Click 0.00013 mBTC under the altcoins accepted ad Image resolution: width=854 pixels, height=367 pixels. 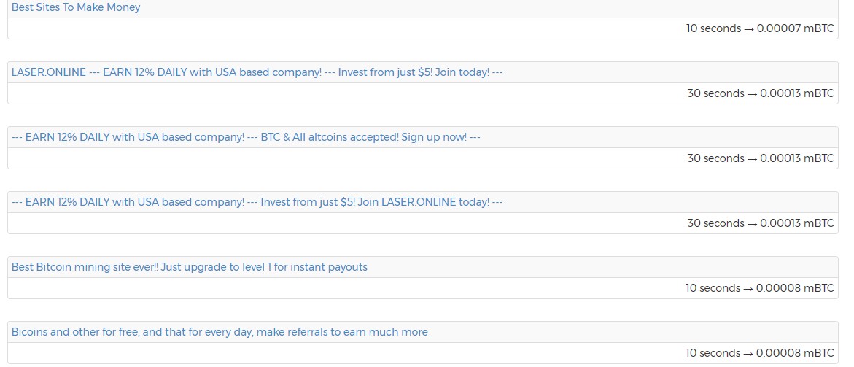click(796, 158)
